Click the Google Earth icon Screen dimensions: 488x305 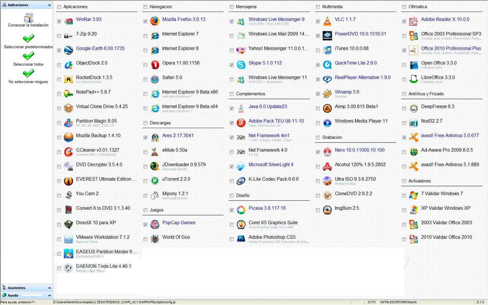69,50
